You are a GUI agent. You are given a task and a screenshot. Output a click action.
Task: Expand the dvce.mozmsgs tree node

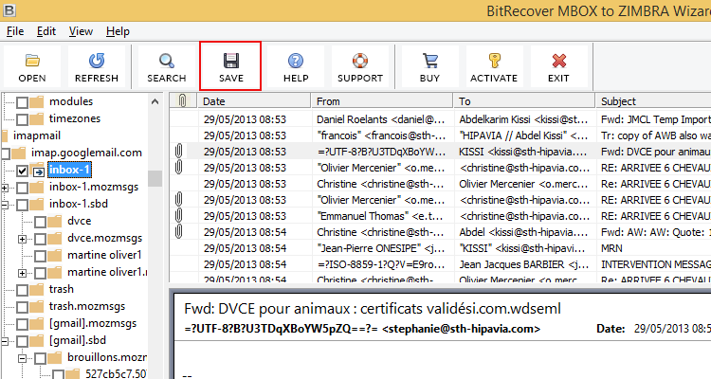[x=23, y=238]
